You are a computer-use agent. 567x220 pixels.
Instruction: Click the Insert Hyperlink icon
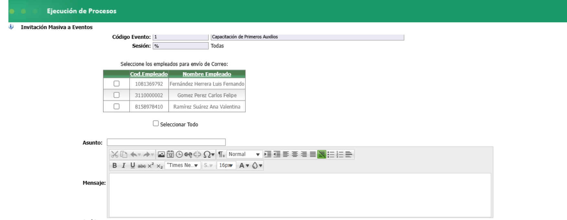point(188,155)
